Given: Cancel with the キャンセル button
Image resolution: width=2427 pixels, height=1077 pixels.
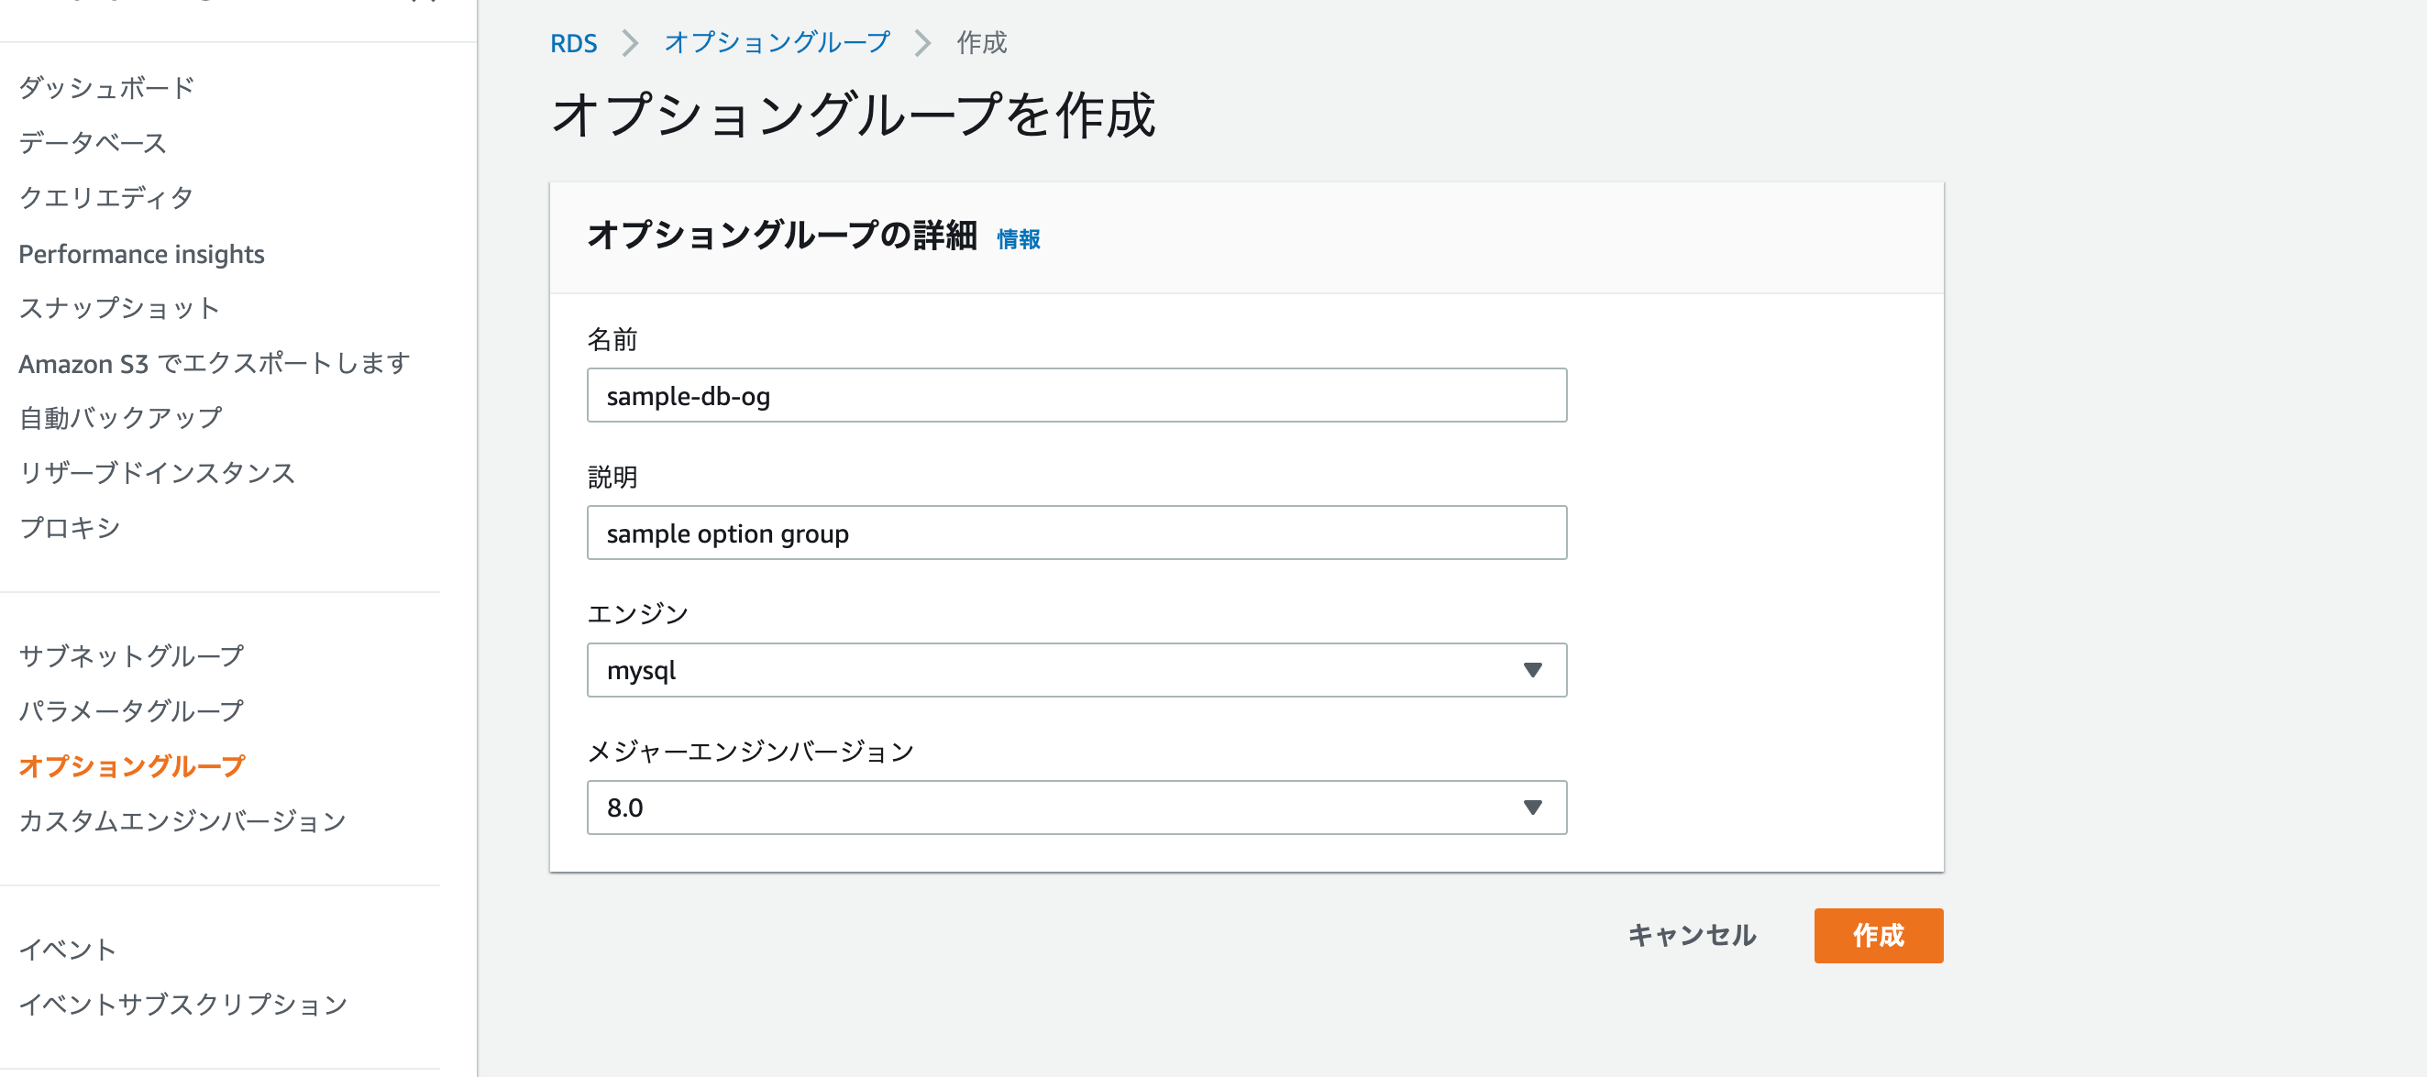Looking at the screenshot, I should [x=1691, y=936].
